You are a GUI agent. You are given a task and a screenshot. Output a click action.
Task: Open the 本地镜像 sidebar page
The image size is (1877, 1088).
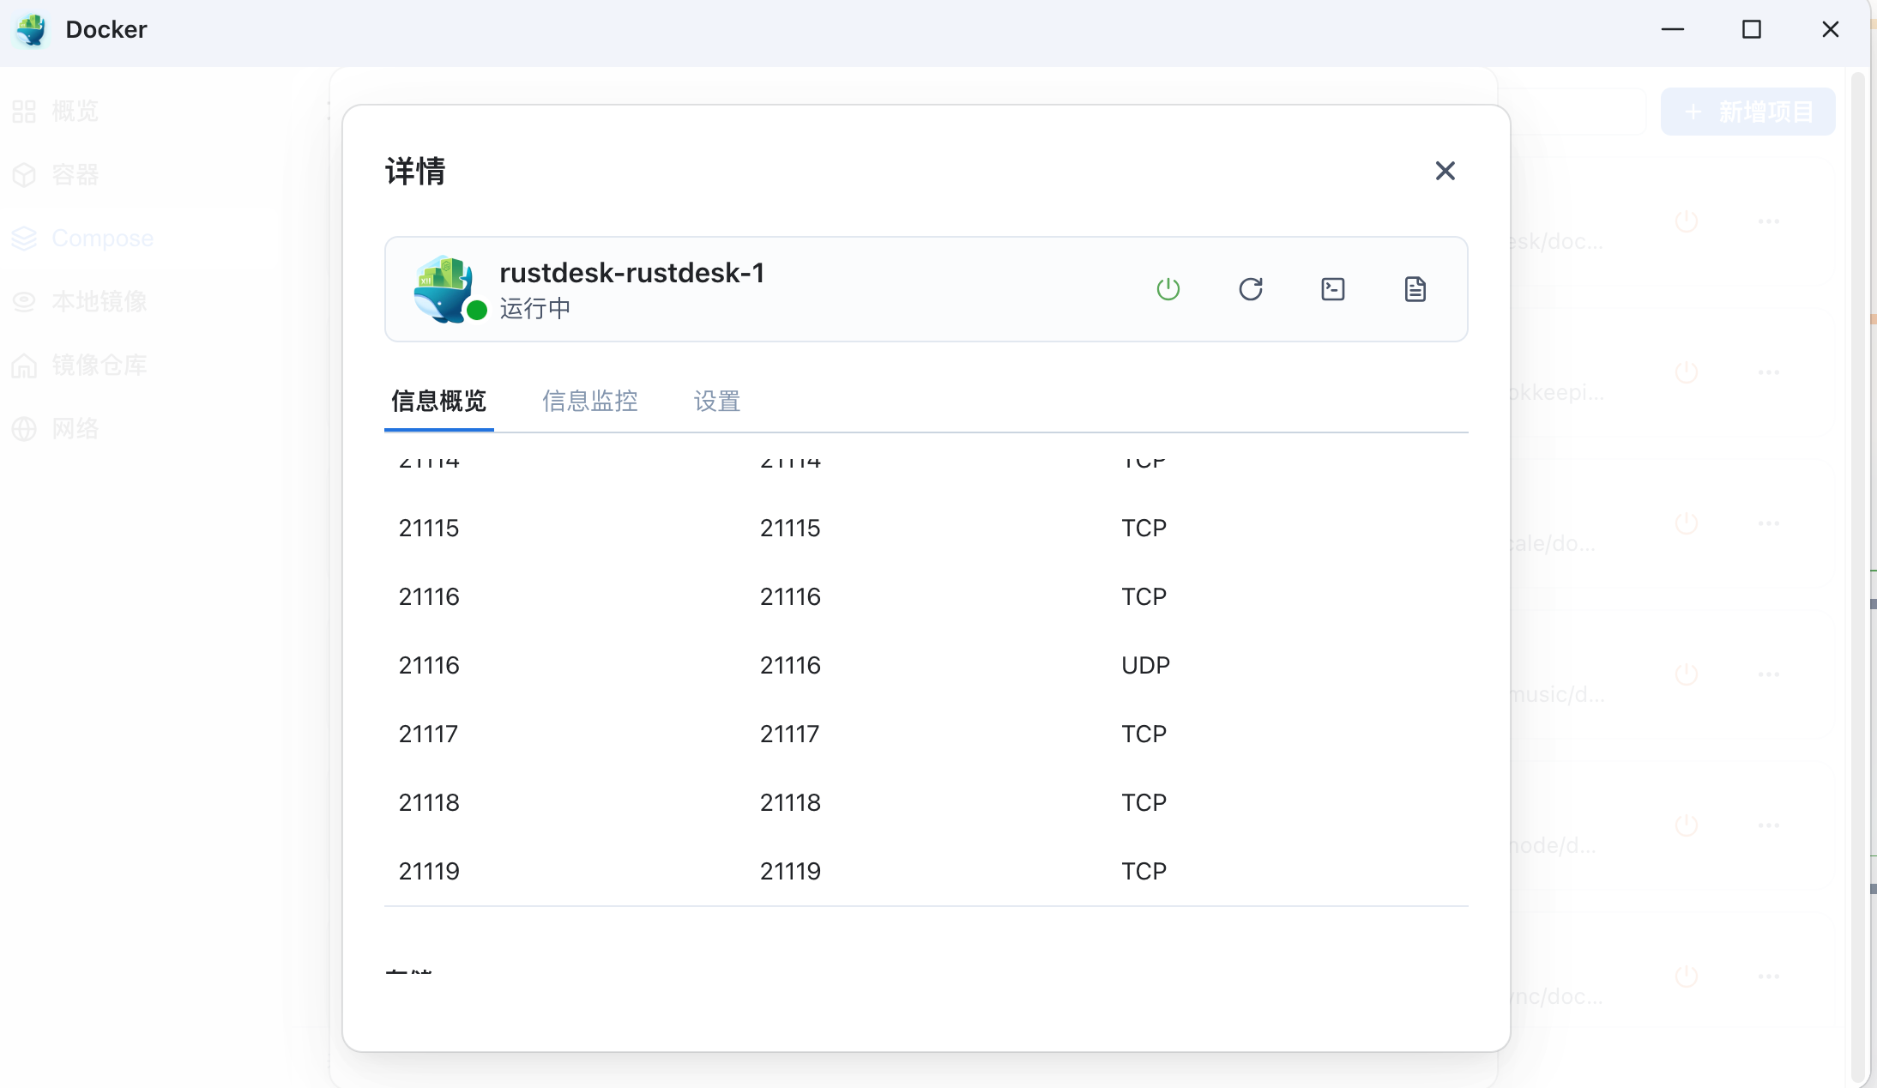pos(100,301)
